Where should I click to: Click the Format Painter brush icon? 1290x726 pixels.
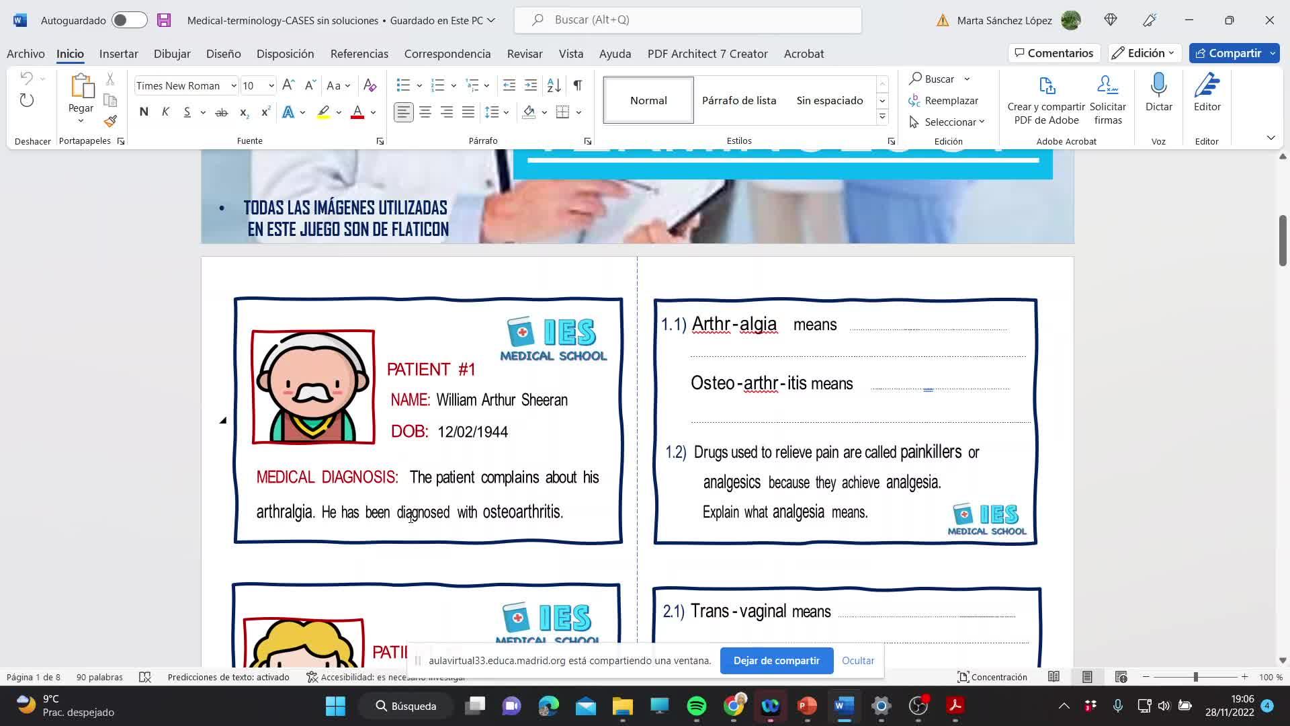111,122
